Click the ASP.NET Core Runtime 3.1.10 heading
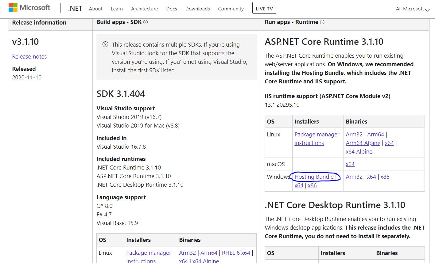Viewport: 435px width, 263px height. pyautogui.click(x=324, y=42)
